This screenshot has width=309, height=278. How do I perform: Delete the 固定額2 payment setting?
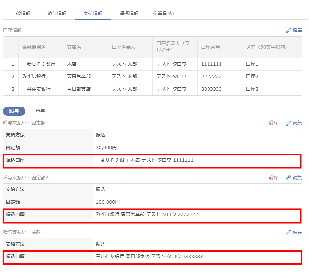click(273, 177)
